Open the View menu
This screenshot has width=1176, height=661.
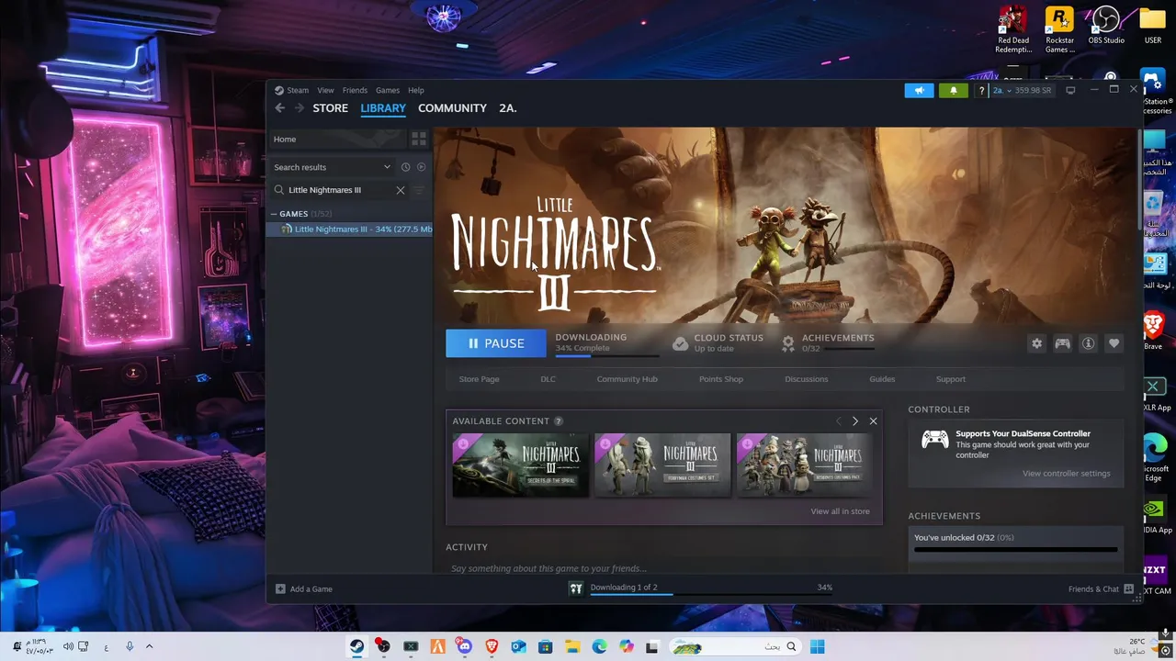pyautogui.click(x=325, y=91)
